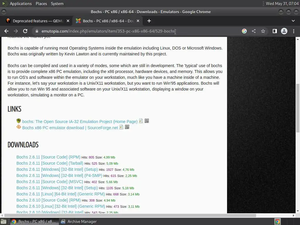Click the MATE logo icon beside Applications
This screenshot has width=300, height=225.
(x=5, y=4)
